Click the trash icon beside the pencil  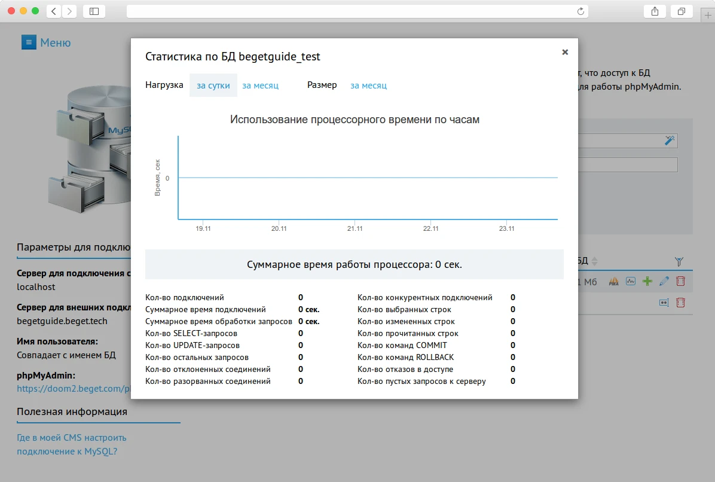coord(680,281)
